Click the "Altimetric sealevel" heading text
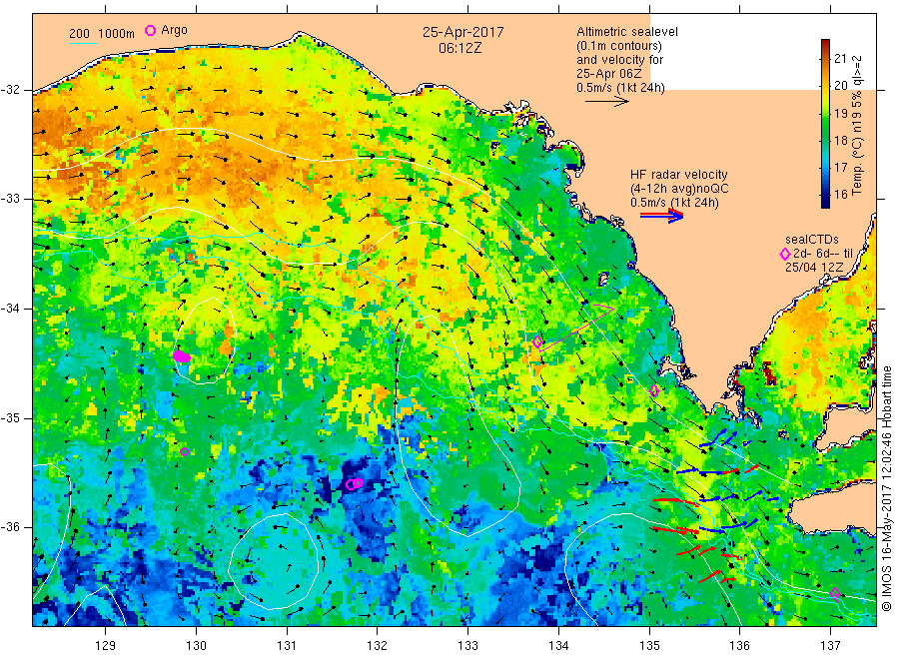Image resolution: width=899 pixels, height=659 pixels. click(627, 32)
